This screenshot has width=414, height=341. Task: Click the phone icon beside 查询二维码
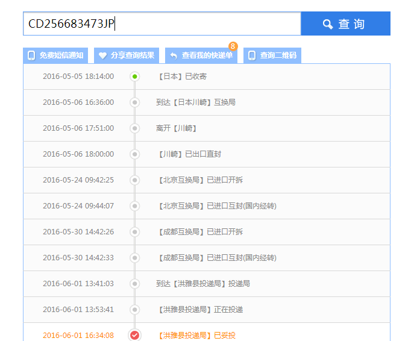tap(252, 55)
